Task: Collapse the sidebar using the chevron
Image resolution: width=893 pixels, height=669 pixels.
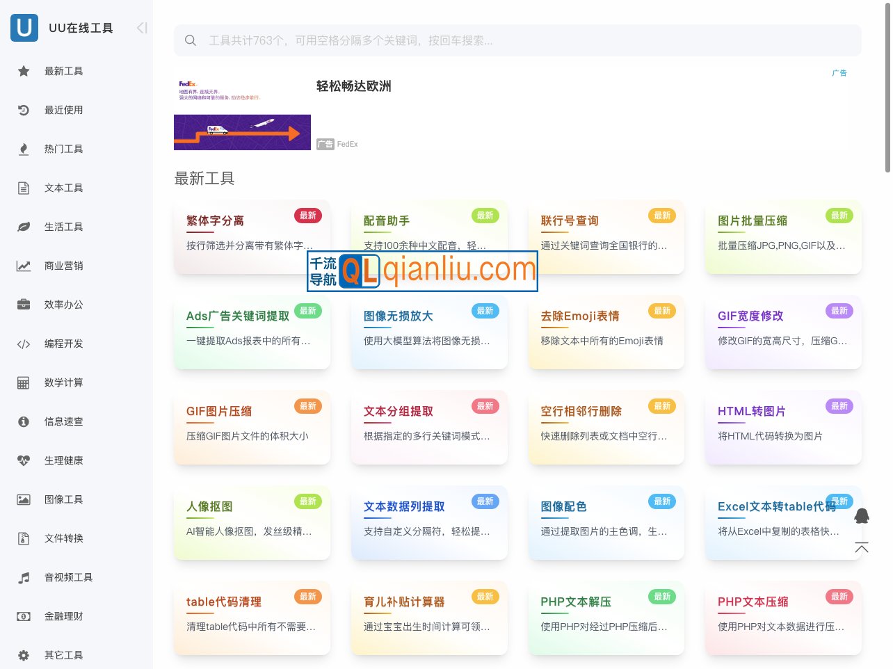Action: coord(141,27)
